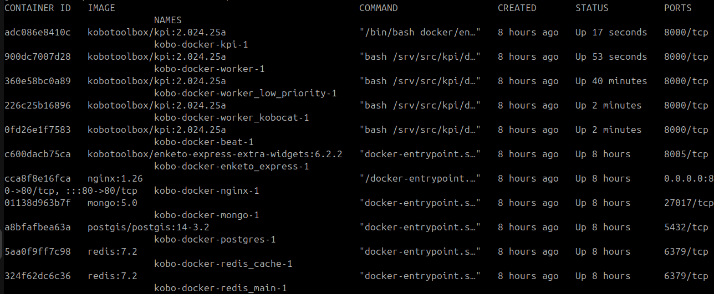Click the CONTAINER ID column header

(x=37, y=8)
